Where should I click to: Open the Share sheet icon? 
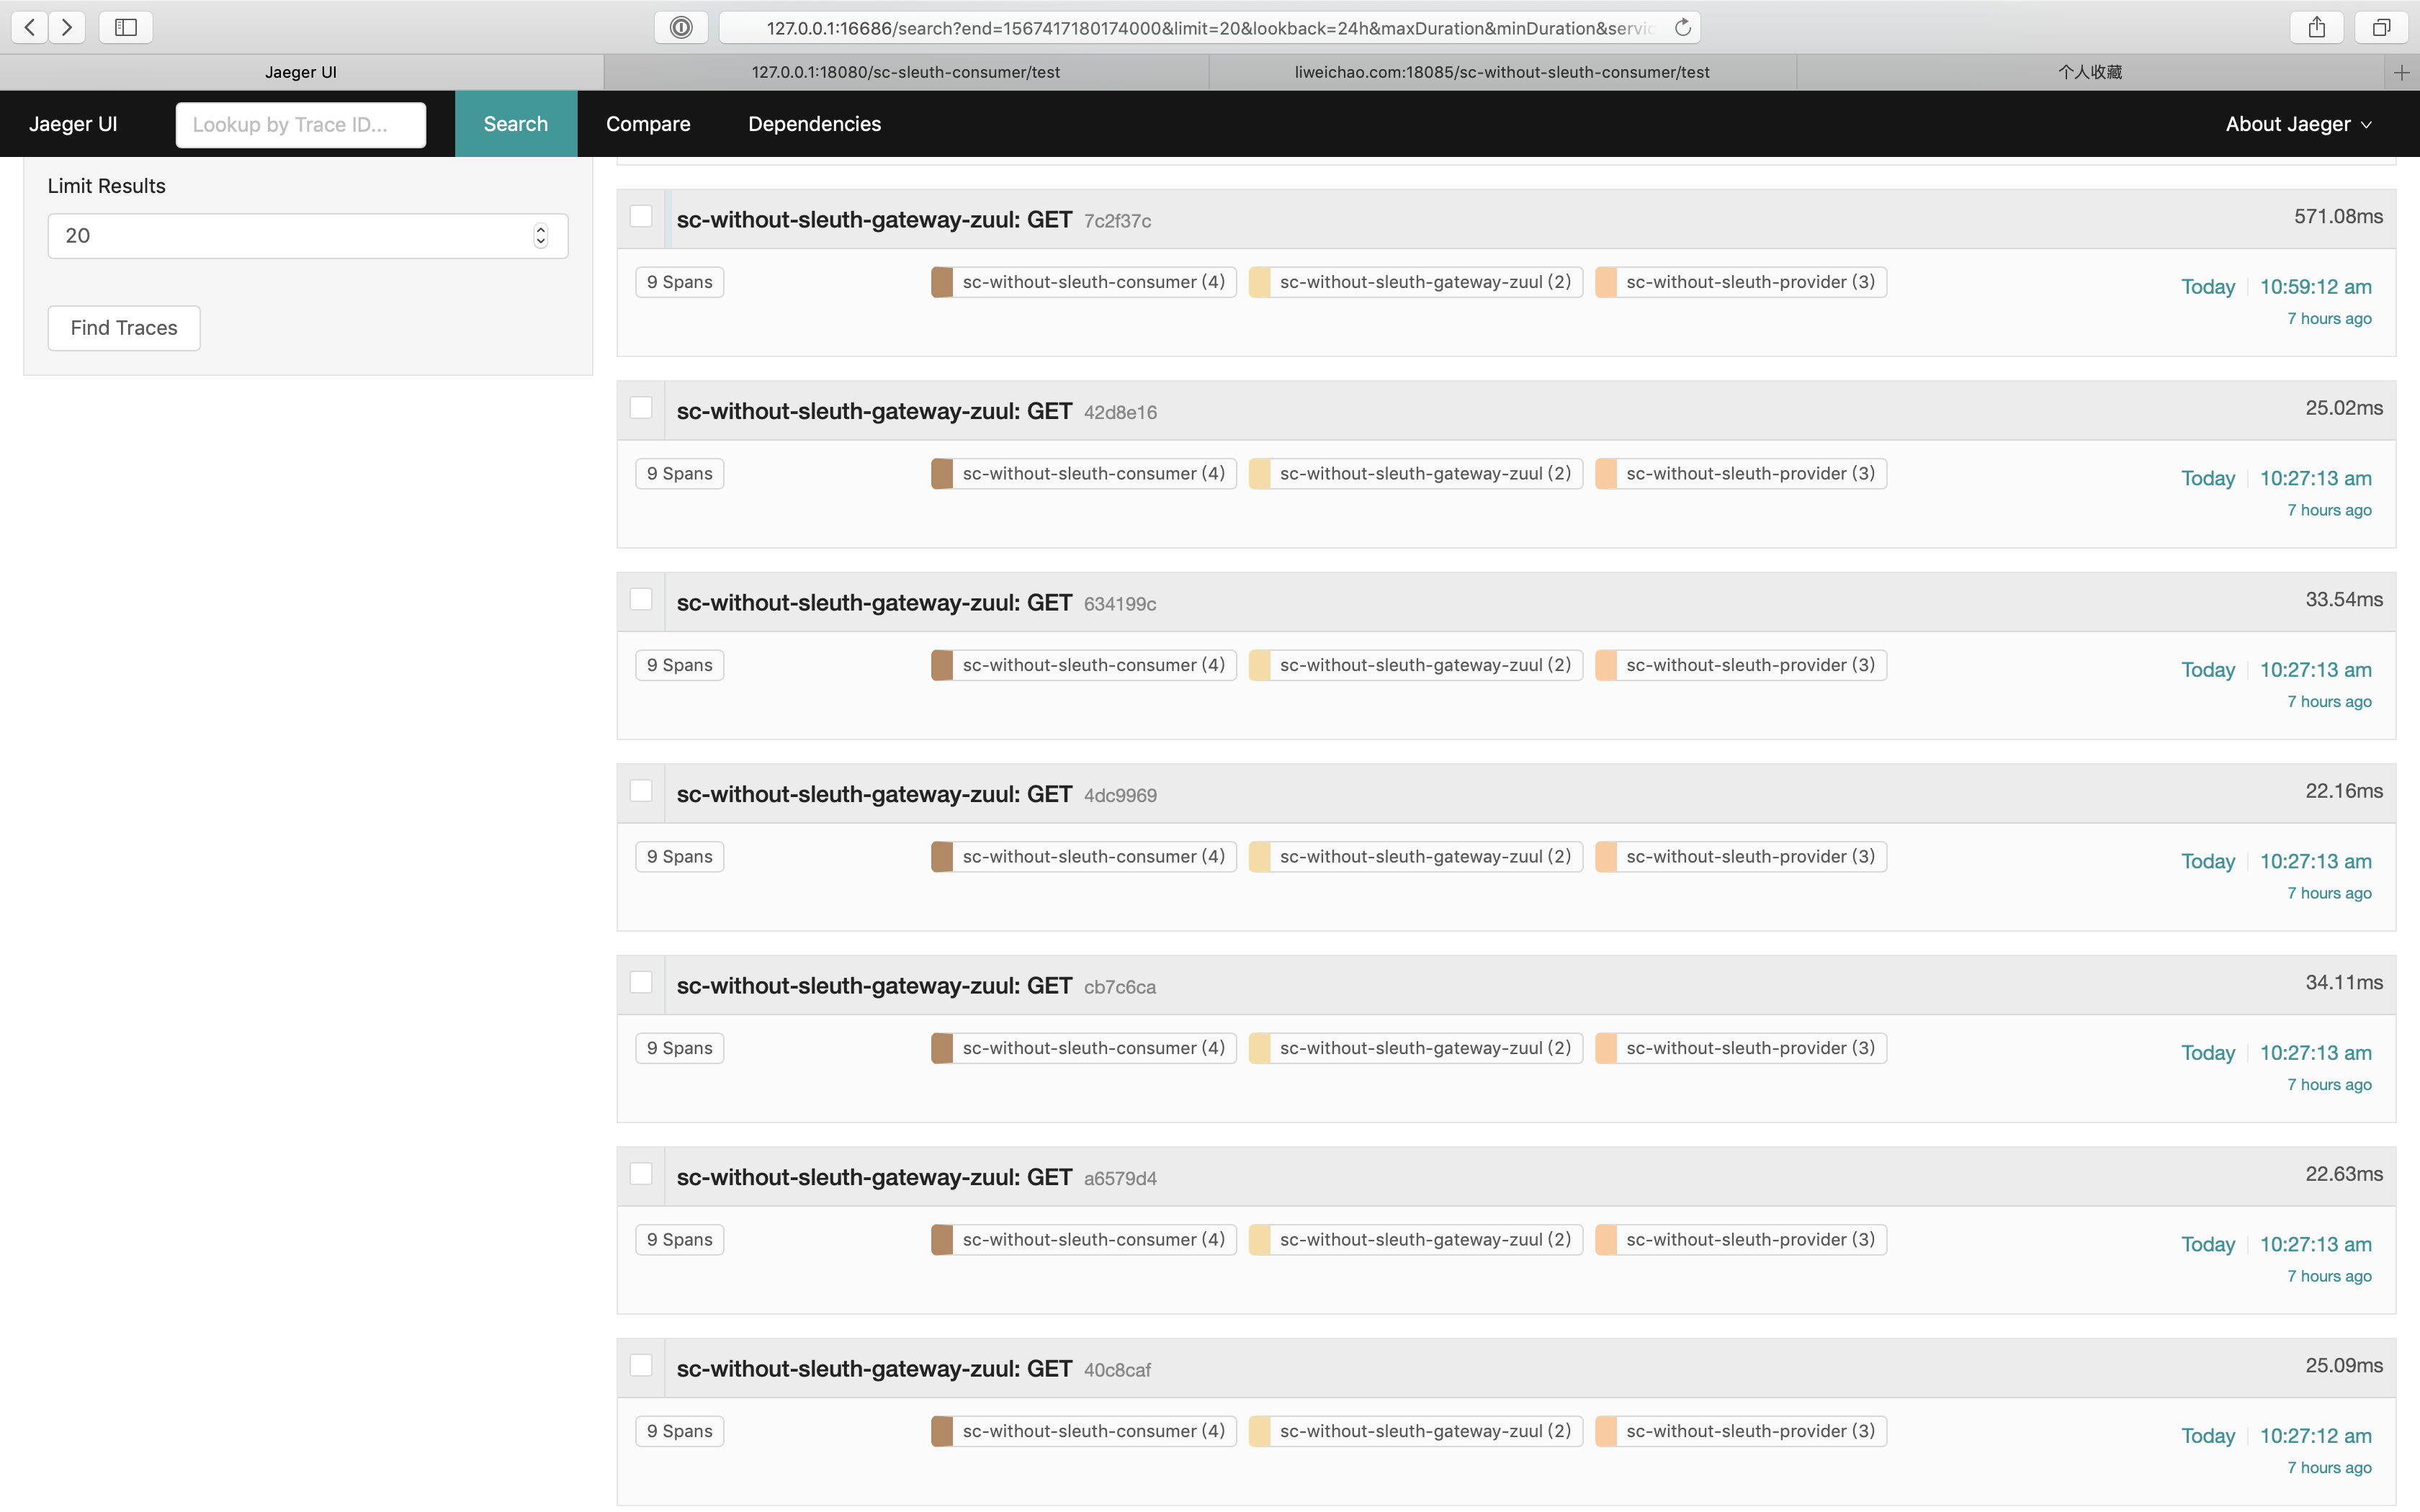2316,27
